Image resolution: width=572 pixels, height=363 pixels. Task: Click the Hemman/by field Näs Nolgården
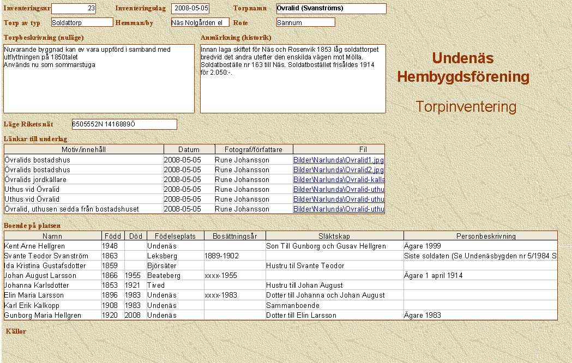click(x=200, y=22)
